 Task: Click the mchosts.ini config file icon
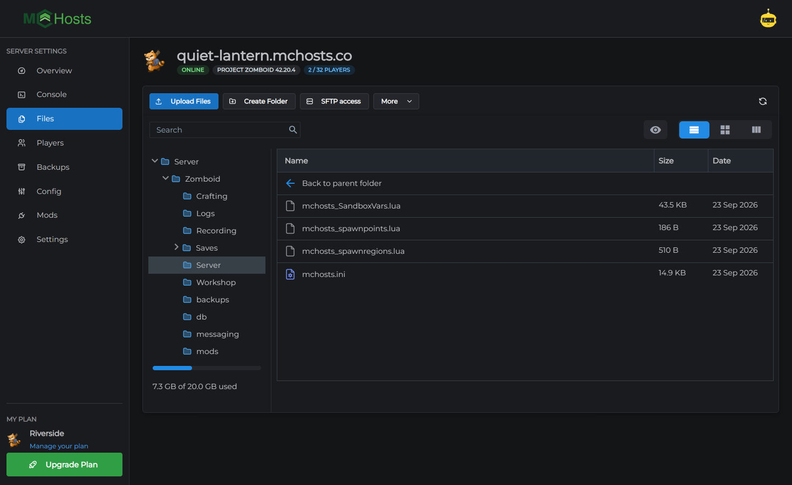[290, 274]
